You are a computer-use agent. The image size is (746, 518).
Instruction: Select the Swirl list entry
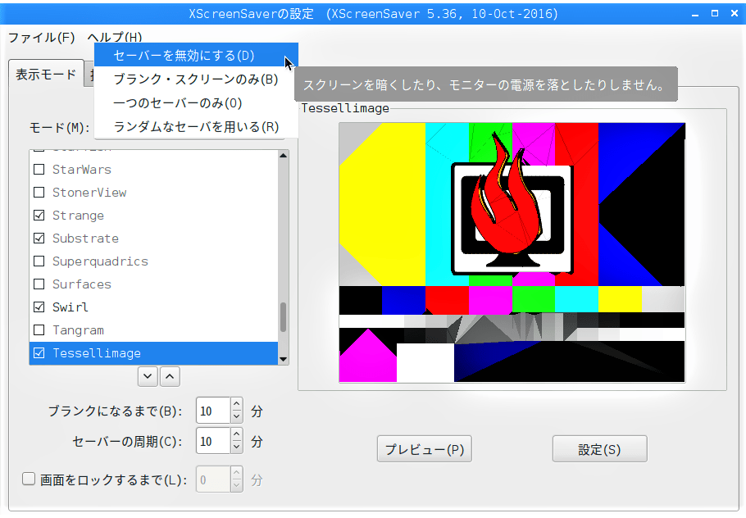click(153, 307)
